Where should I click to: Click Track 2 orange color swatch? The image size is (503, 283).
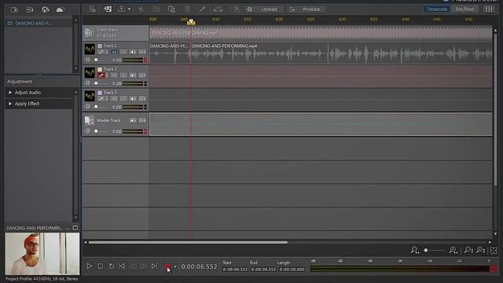click(x=100, y=69)
